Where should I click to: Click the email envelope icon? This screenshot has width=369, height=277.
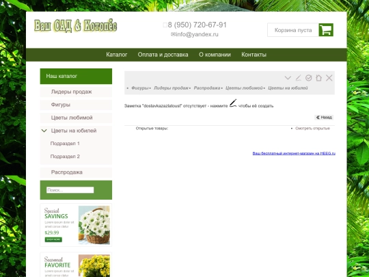coord(173,34)
